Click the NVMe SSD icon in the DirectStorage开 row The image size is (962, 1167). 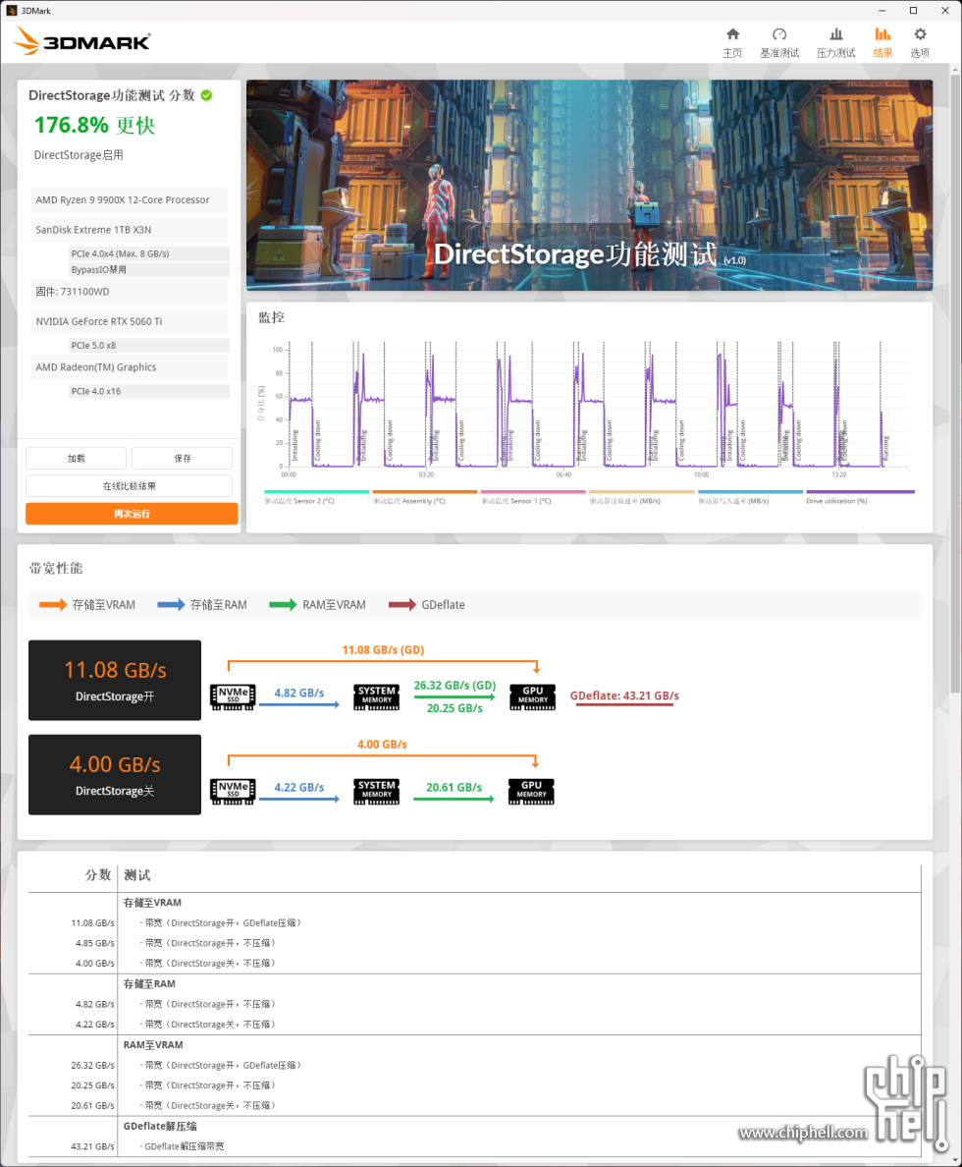tap(233, 696)
